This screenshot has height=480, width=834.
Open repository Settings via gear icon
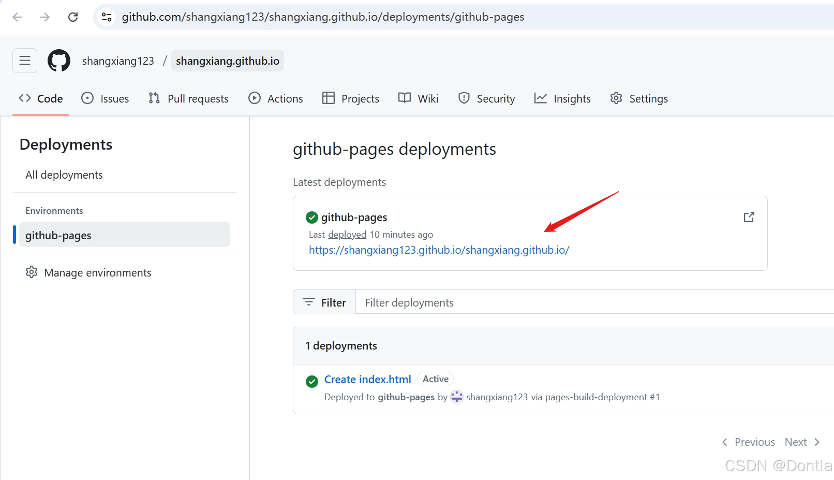coord(616,98)
